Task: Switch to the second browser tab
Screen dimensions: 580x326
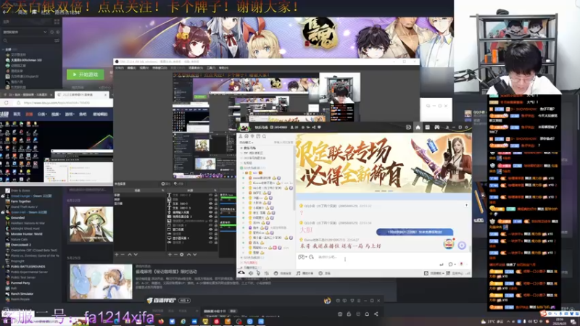Action: 82,95
